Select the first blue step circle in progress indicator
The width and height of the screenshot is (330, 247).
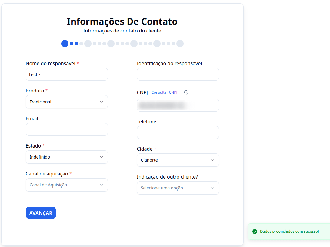pyautogui.click(x=65, y=43)
